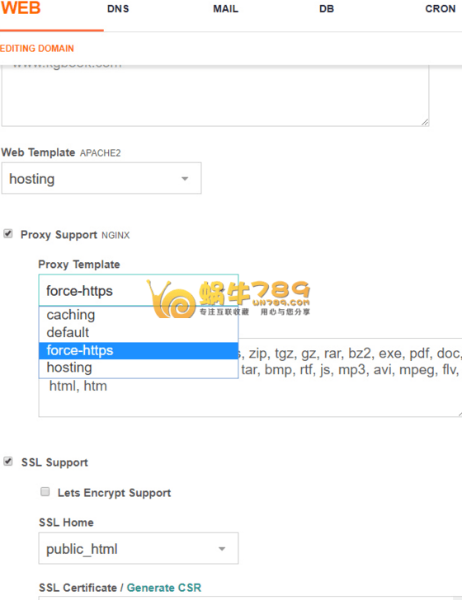This screenshot has width=462, height=600.
Task: Open the DB tab
Action: pos(327,9)
